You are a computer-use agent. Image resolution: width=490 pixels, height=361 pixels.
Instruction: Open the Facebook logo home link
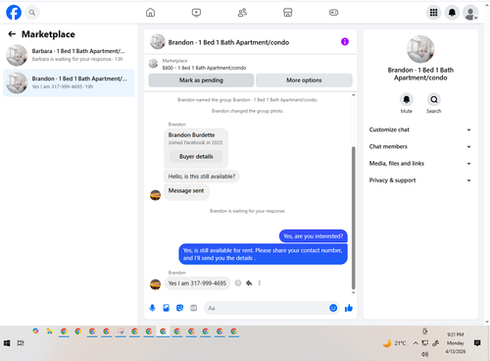14,13
